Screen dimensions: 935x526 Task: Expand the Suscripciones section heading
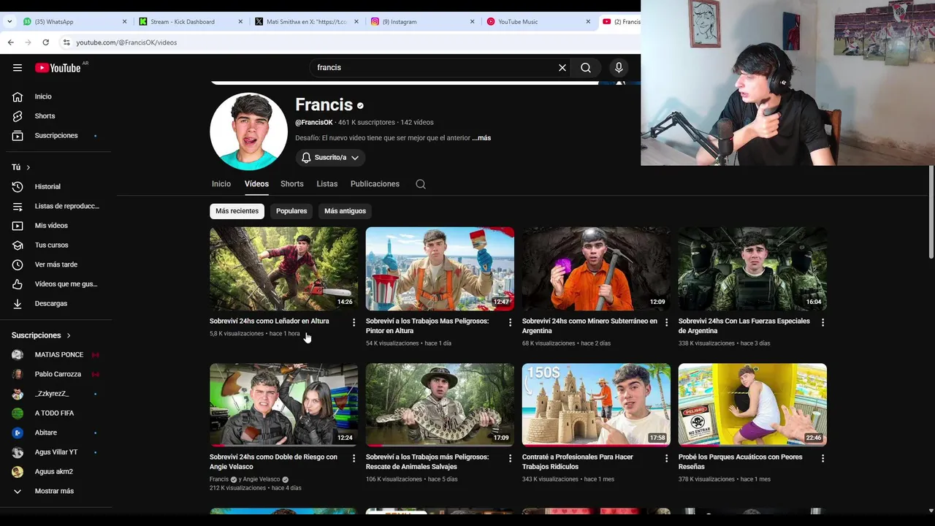pos(41,335)
